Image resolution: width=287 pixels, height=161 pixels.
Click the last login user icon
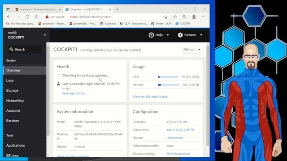[x=58, y=84]
